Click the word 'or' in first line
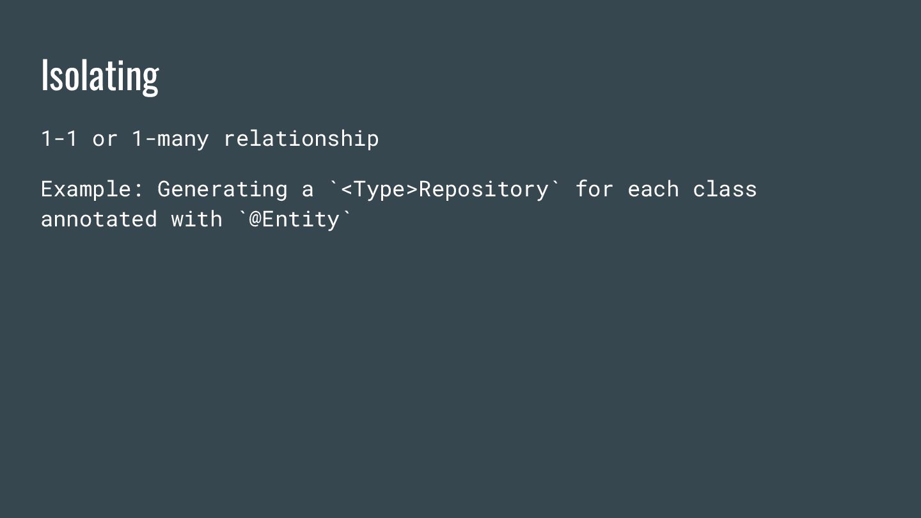The height and width of the screenshot is (518, 921). tap(105, 138)
